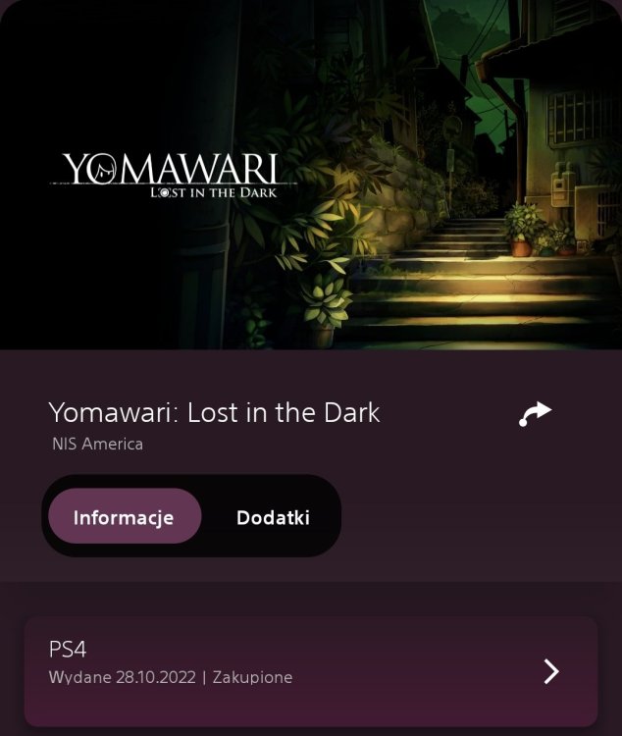Tap the share arrow icon
This screenshot has height=736, width=622.
tap(535, 414)
